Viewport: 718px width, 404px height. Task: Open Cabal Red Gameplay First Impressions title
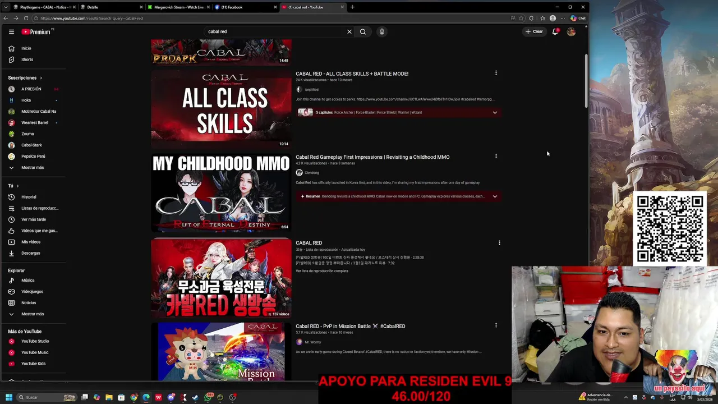pos(372,157)
